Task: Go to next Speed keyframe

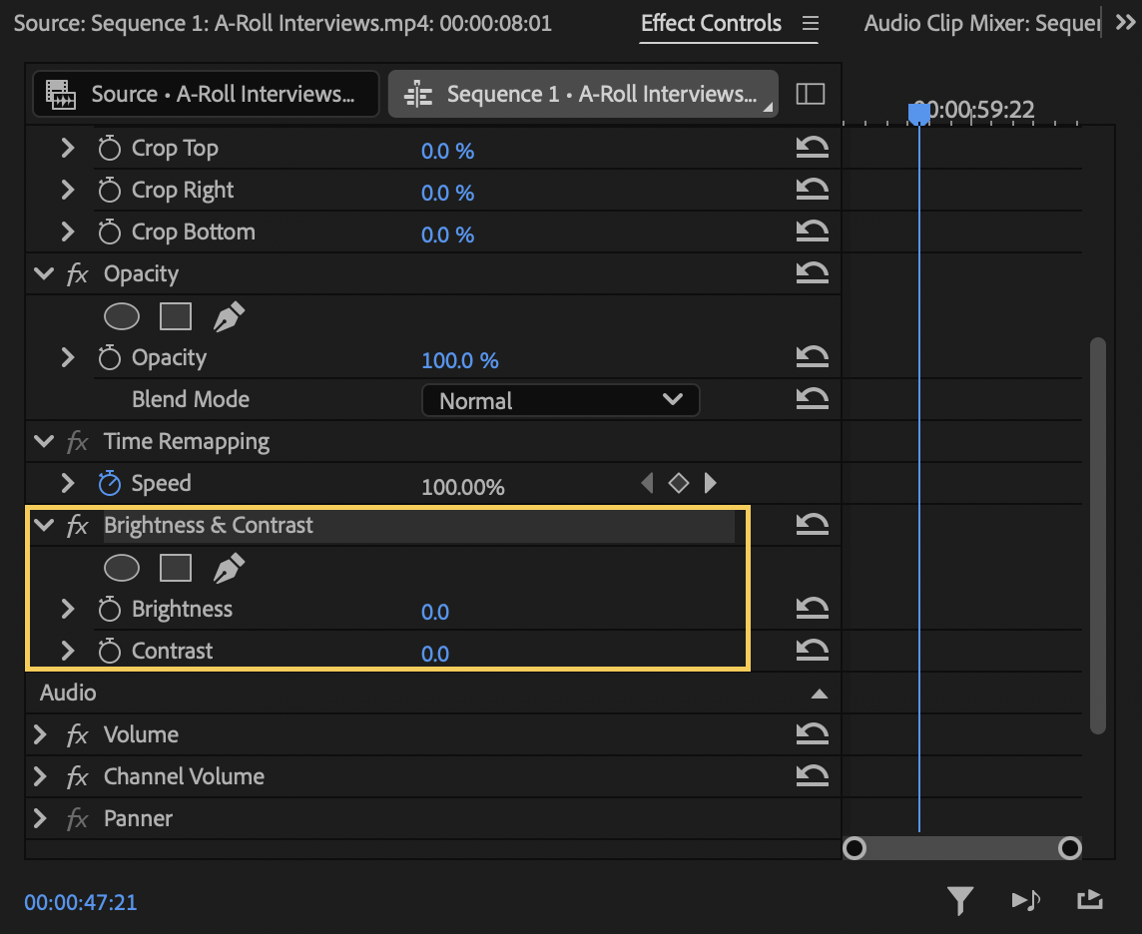Action: pyautogui.click(x=710, y=483)
